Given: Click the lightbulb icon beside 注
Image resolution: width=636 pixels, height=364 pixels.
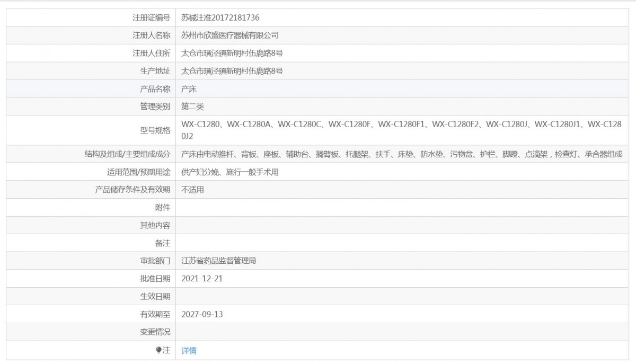Looking at the screenshot, I should 158,350.
